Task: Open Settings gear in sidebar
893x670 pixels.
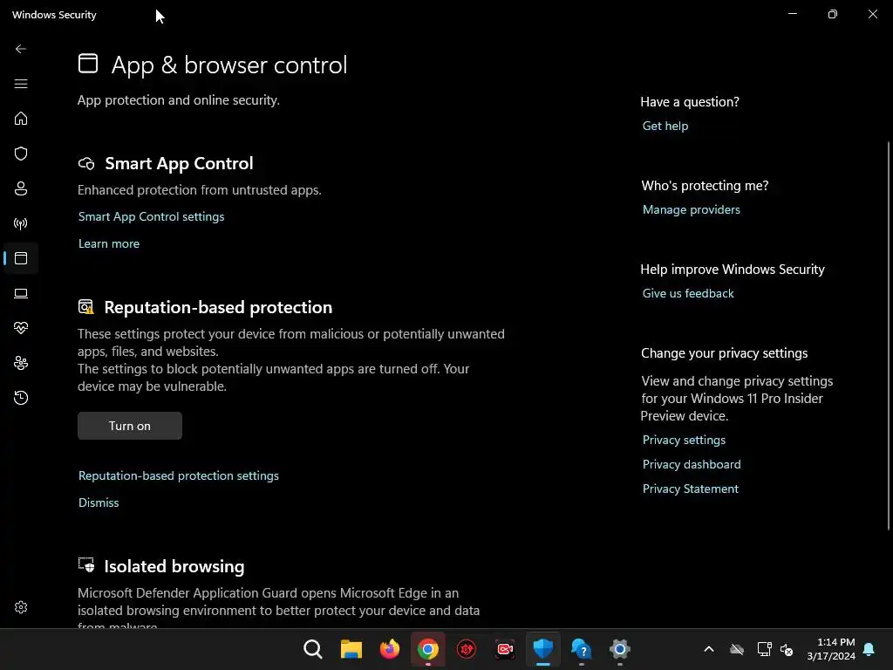Action: pyautogui.click(x=21, y=607)
